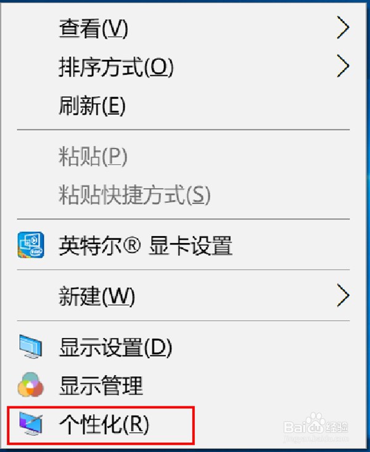Viewport: 370px width, 452px height.
Task: Select 刷新(E) to refresh desktop
Action: click(x=183, y=105)
